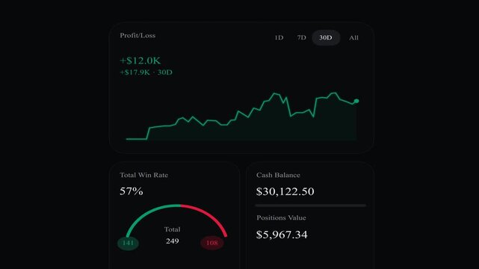Click the Cash Balance label
The image size is (479, 269).
(x=278, y=175)
